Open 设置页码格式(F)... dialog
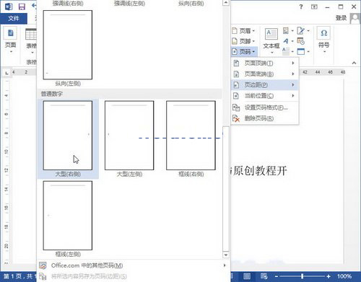Viewport: 361px width, 282px height. point(264,107)
